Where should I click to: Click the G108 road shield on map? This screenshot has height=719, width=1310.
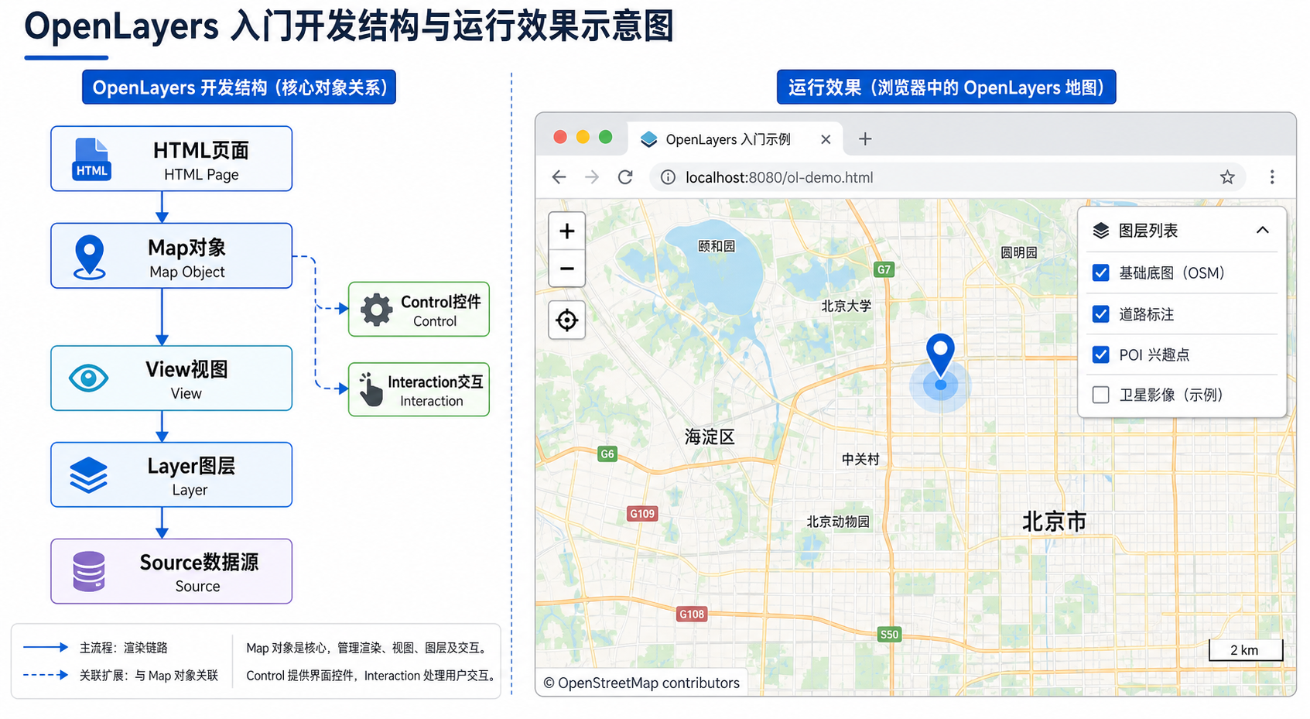pyautogui.click(x=692, y=615)
